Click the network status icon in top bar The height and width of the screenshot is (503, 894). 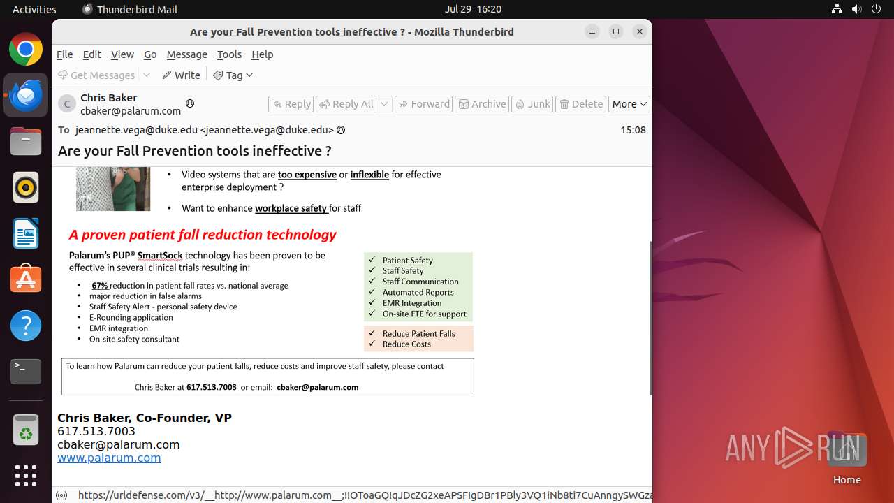pyautogui.click(x=837, y=9)
